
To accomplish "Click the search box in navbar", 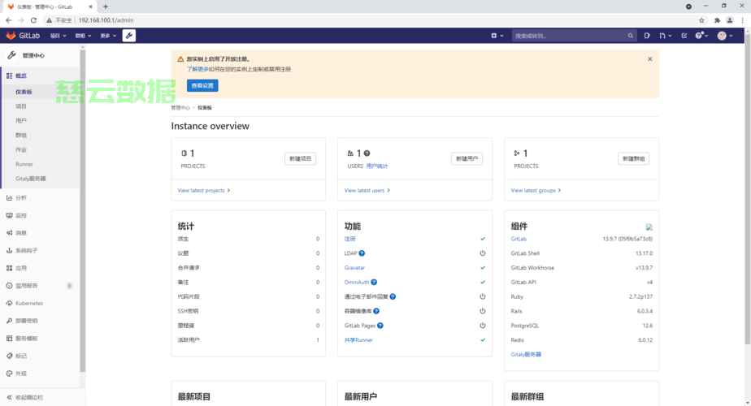I will (x=574, y=36).
